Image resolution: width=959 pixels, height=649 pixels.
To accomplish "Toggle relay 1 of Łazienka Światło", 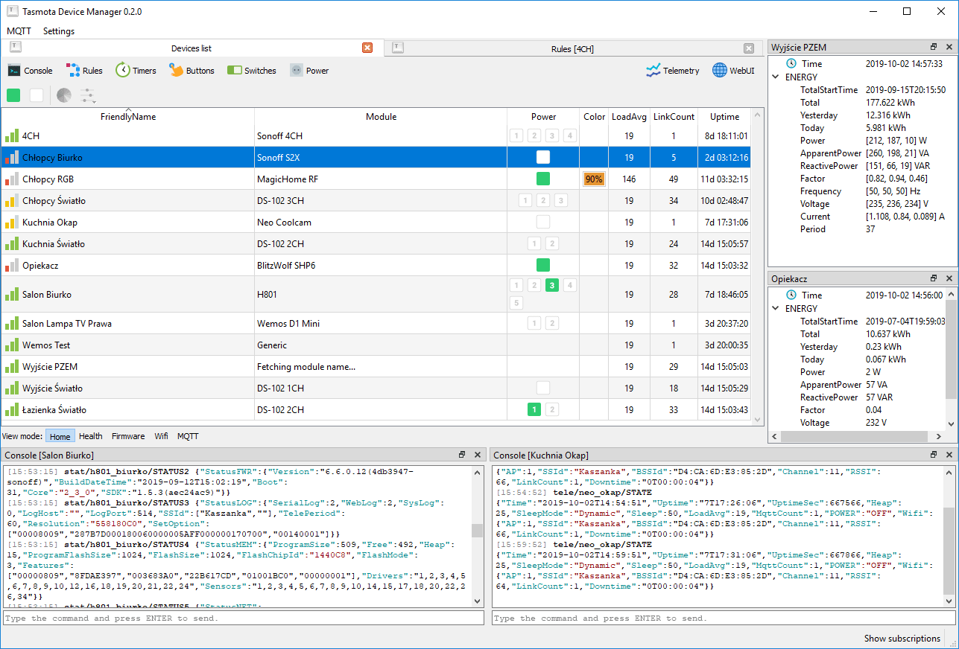I will point(534,409).
